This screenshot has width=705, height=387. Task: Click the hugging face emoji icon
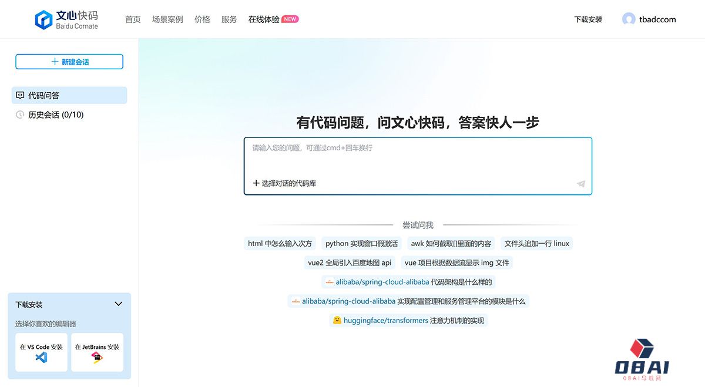[x=336, y=320]
